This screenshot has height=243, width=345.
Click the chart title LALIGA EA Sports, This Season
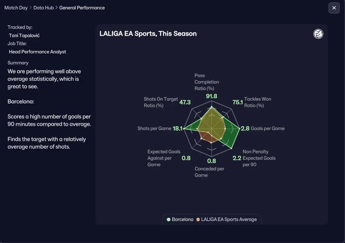coord(148,34)
